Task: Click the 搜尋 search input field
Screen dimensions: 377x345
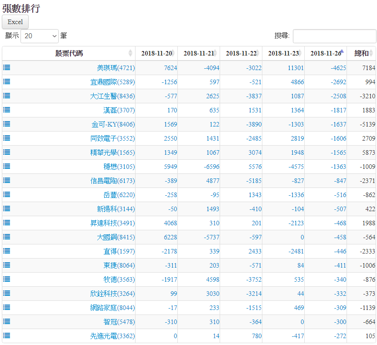Action: [334, 36]
